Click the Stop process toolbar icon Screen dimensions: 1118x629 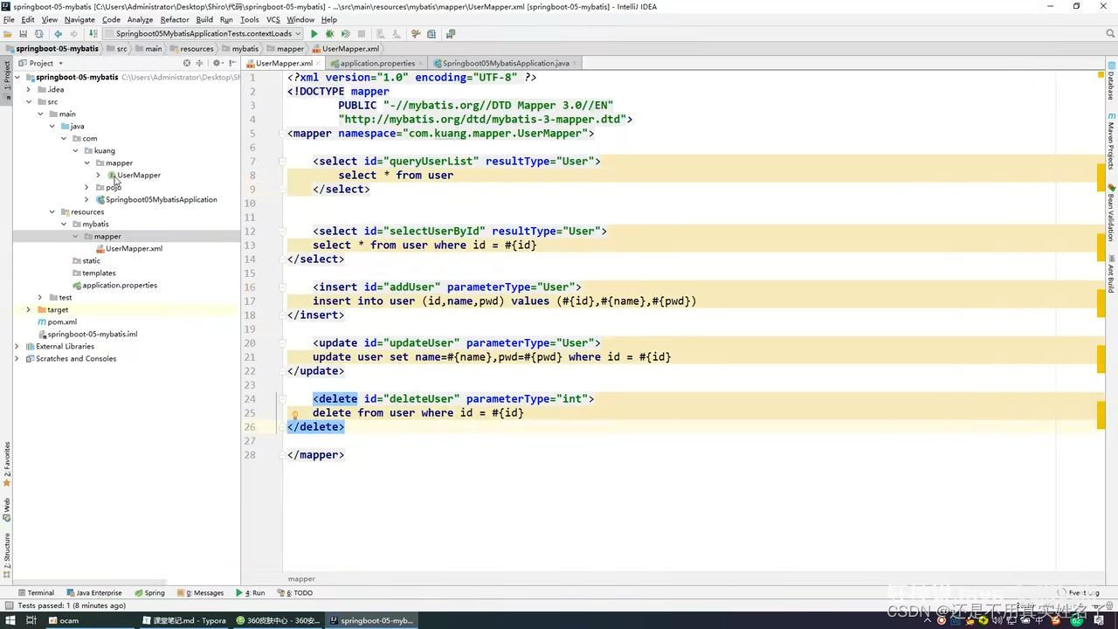pos(361,34)
